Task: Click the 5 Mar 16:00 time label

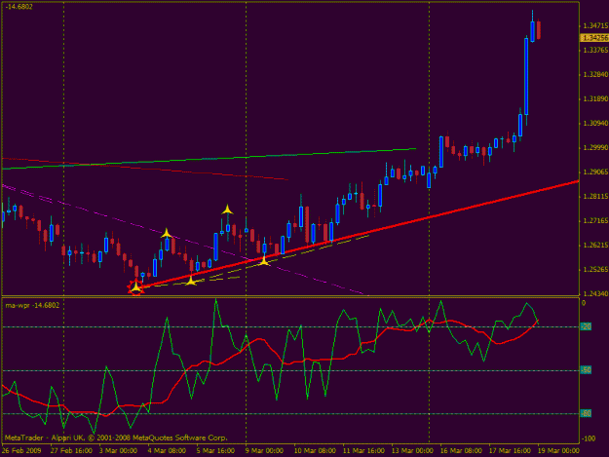Action: (215, 451)
